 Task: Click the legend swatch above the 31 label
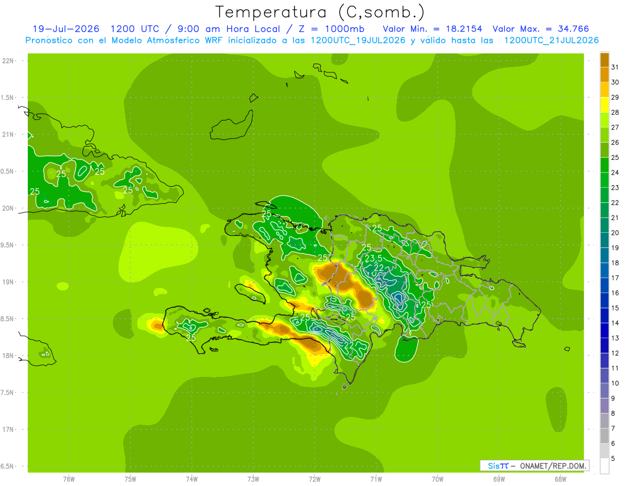tap(604, 60)
